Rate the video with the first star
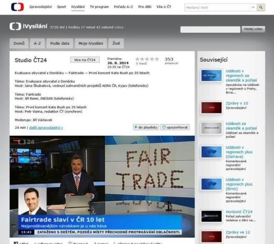Viewport: 274px width, 244px height. tap(138, 59)
